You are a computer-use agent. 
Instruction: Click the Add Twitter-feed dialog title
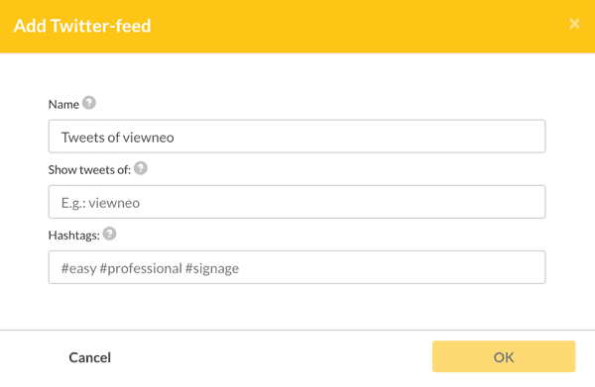coord(82,26)
